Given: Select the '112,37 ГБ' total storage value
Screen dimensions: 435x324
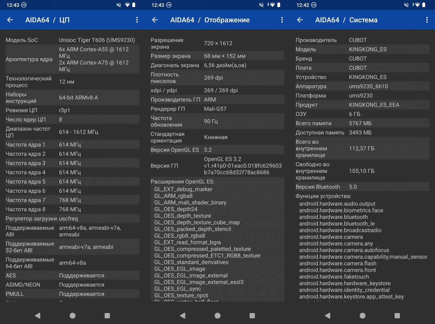Looking at the screenshot, I should click(362, 148).
